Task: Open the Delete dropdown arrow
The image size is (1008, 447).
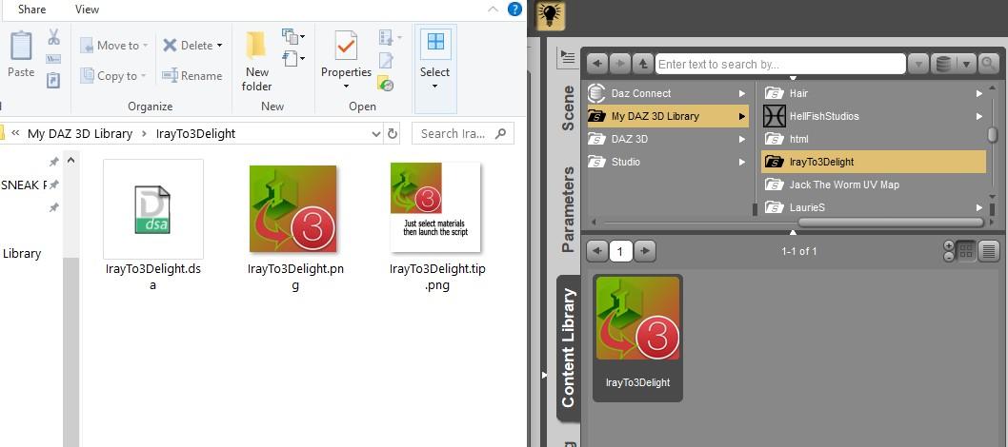Action: [x=219, y=46]
